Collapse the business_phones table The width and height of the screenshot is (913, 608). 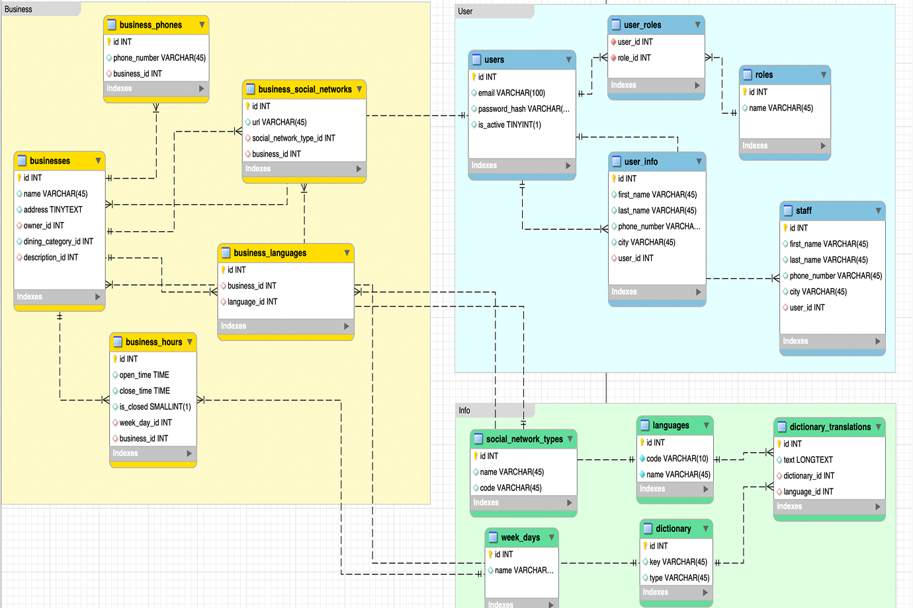tap(202, 25)
